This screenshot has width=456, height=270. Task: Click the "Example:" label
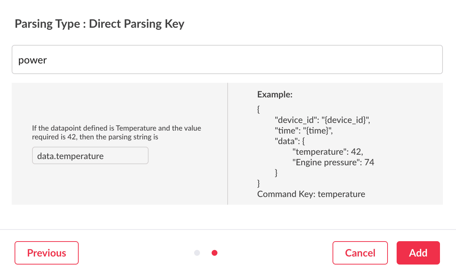(275, 95)
